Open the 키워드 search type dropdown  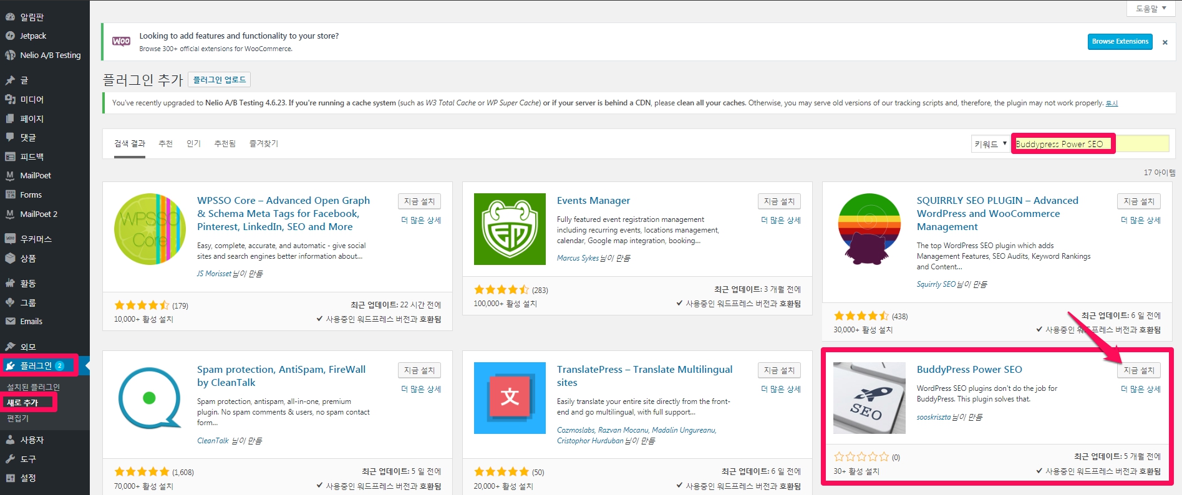(x=990, y=144)
